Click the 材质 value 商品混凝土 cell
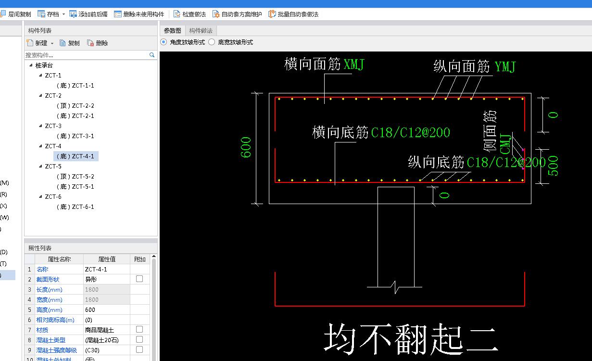The height and width of the screenshot is (361, 592). pyautogui.click(x=106, y=330)
